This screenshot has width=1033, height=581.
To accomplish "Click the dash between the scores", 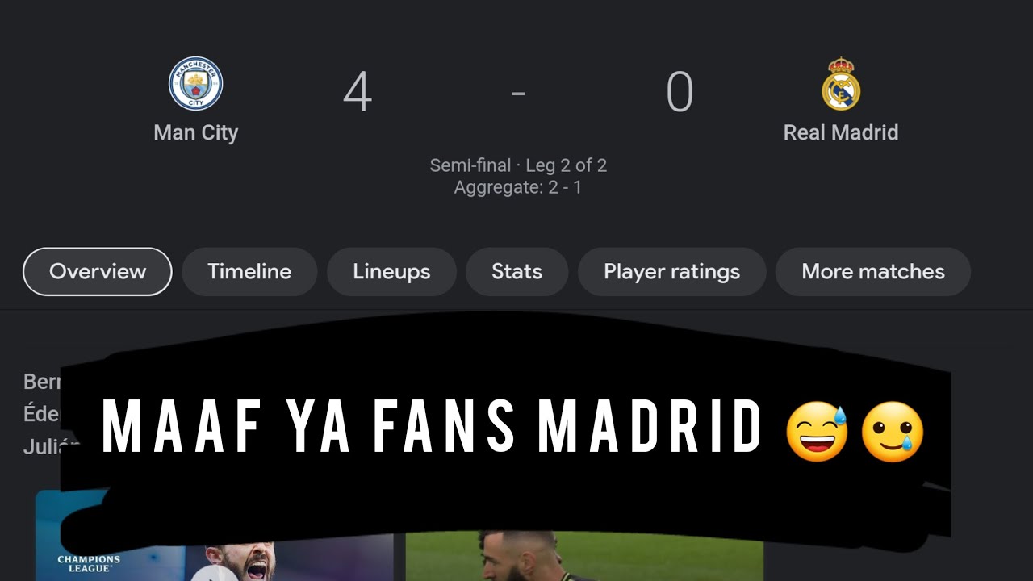I will coord(518,93).
